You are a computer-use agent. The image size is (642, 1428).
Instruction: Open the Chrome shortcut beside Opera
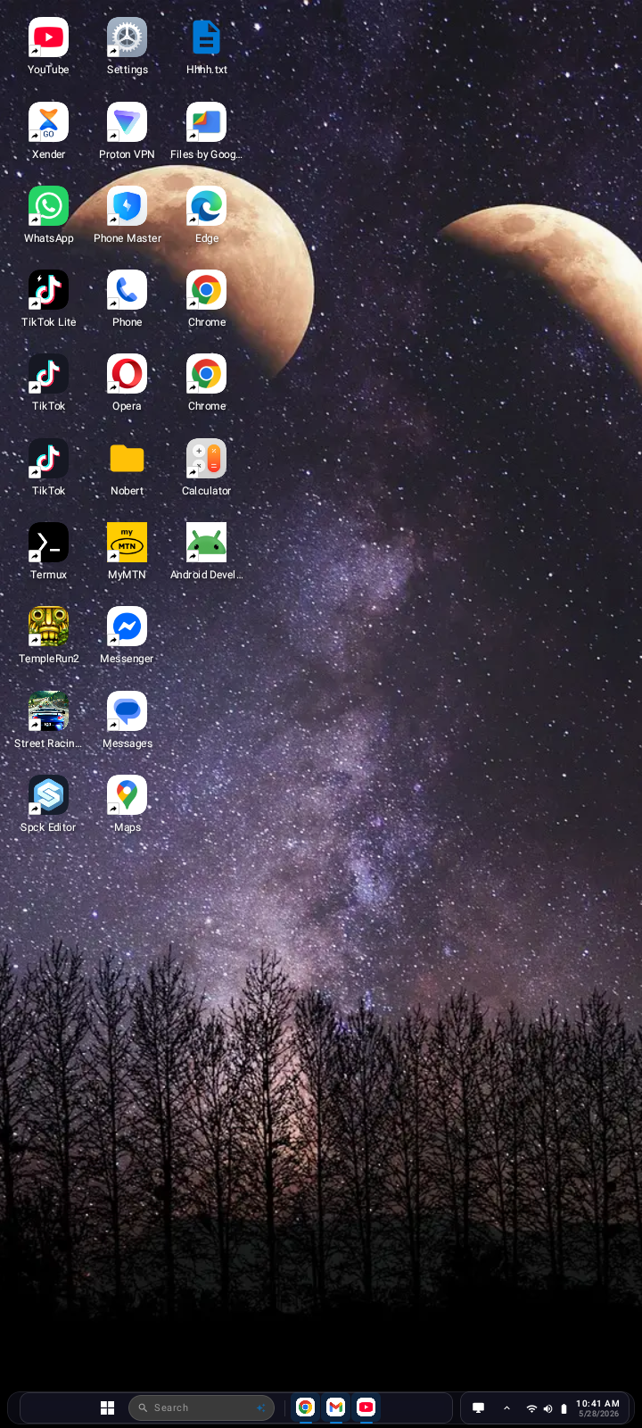(206, 374)
